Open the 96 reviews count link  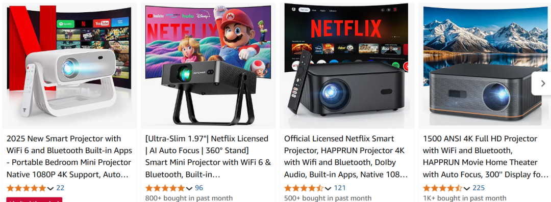(x=199, y=188)
